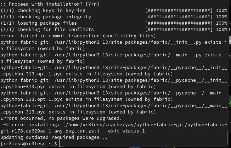Click the 'exit status 1' text
Screen dimensions: 231x148
point(126,131)
